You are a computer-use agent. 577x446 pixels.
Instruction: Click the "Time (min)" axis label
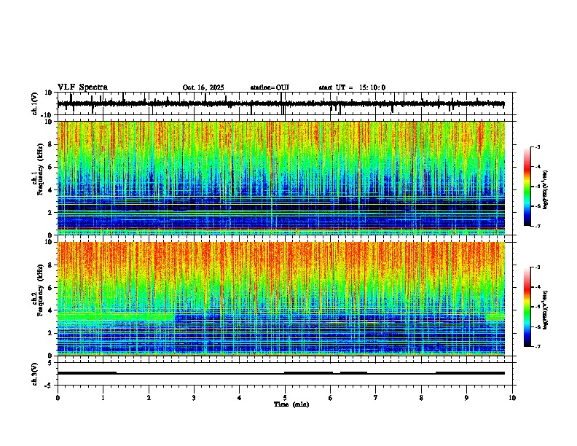tap(291, 404)
